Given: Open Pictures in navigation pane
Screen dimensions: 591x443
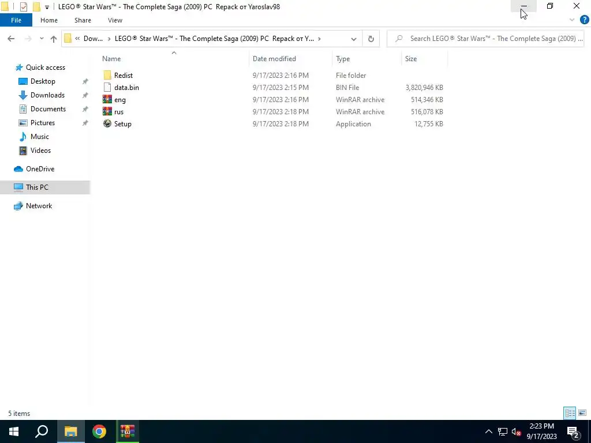Looking at the screenshot, I should (43, 123).
